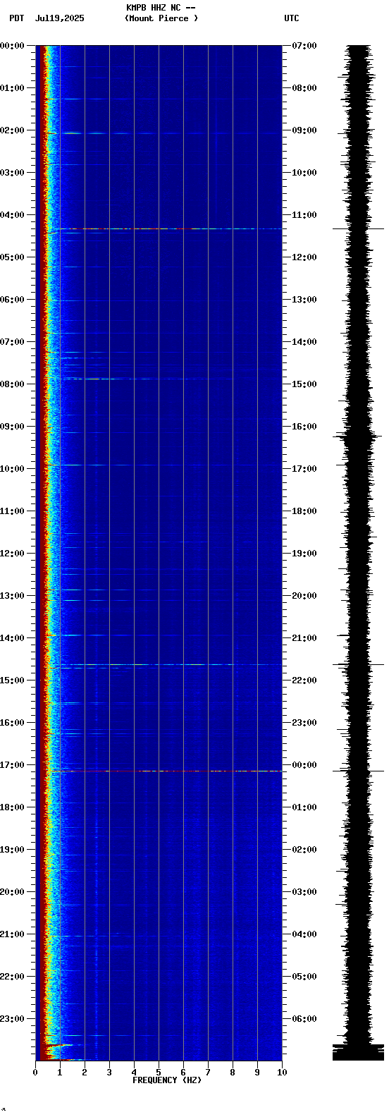Click the 19:00 UTC time tick
Viewport: 389px width, 1117px height.
pos(304,554)
